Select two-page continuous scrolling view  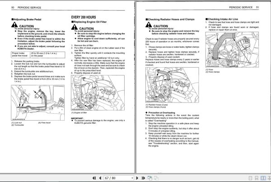coord(269,178)
